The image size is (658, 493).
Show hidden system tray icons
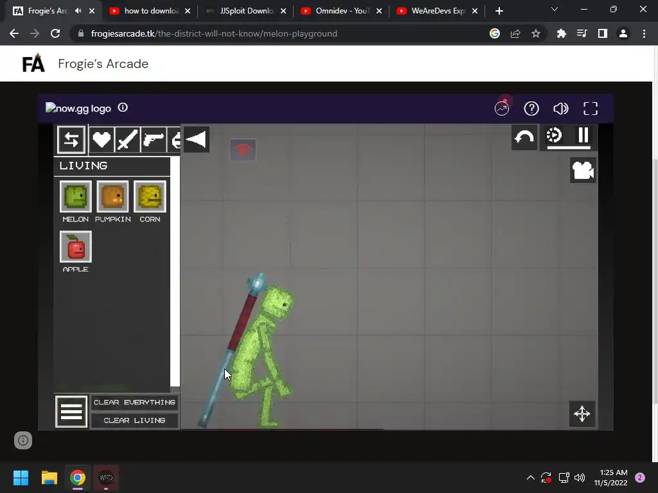point(530,478)
